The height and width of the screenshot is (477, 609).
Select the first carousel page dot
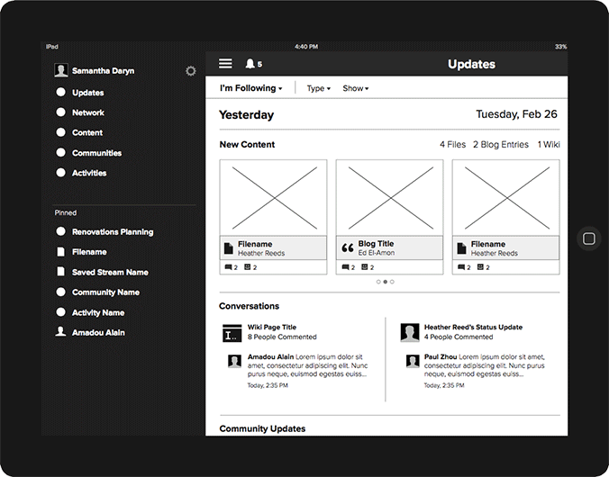pyautogui.click(x=378, y=282)
